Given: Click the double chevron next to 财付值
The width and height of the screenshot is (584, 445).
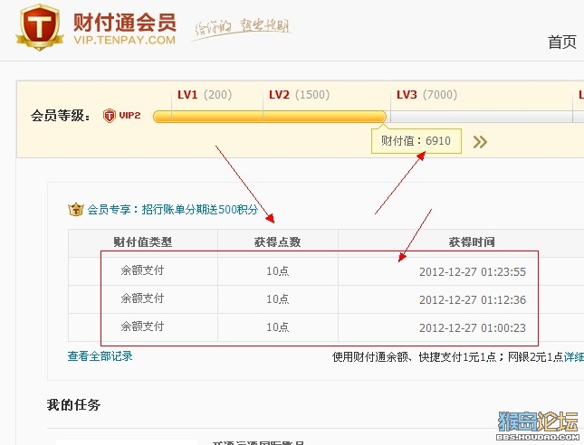Looking at the screenshot, I should 480,142.
